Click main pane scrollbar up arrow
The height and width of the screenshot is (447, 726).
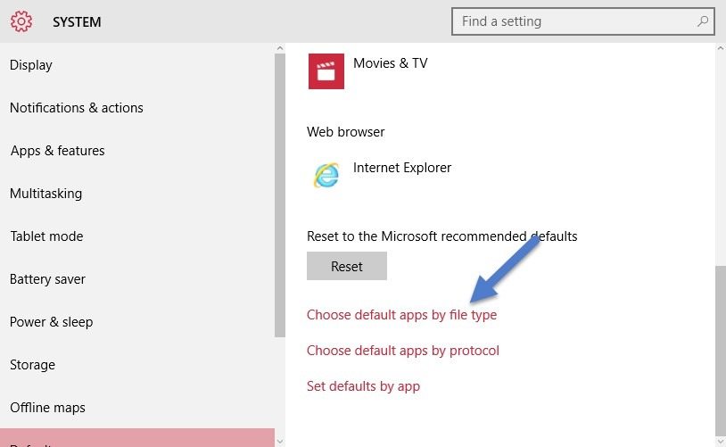pyautogui.click(x=721, y=47)
